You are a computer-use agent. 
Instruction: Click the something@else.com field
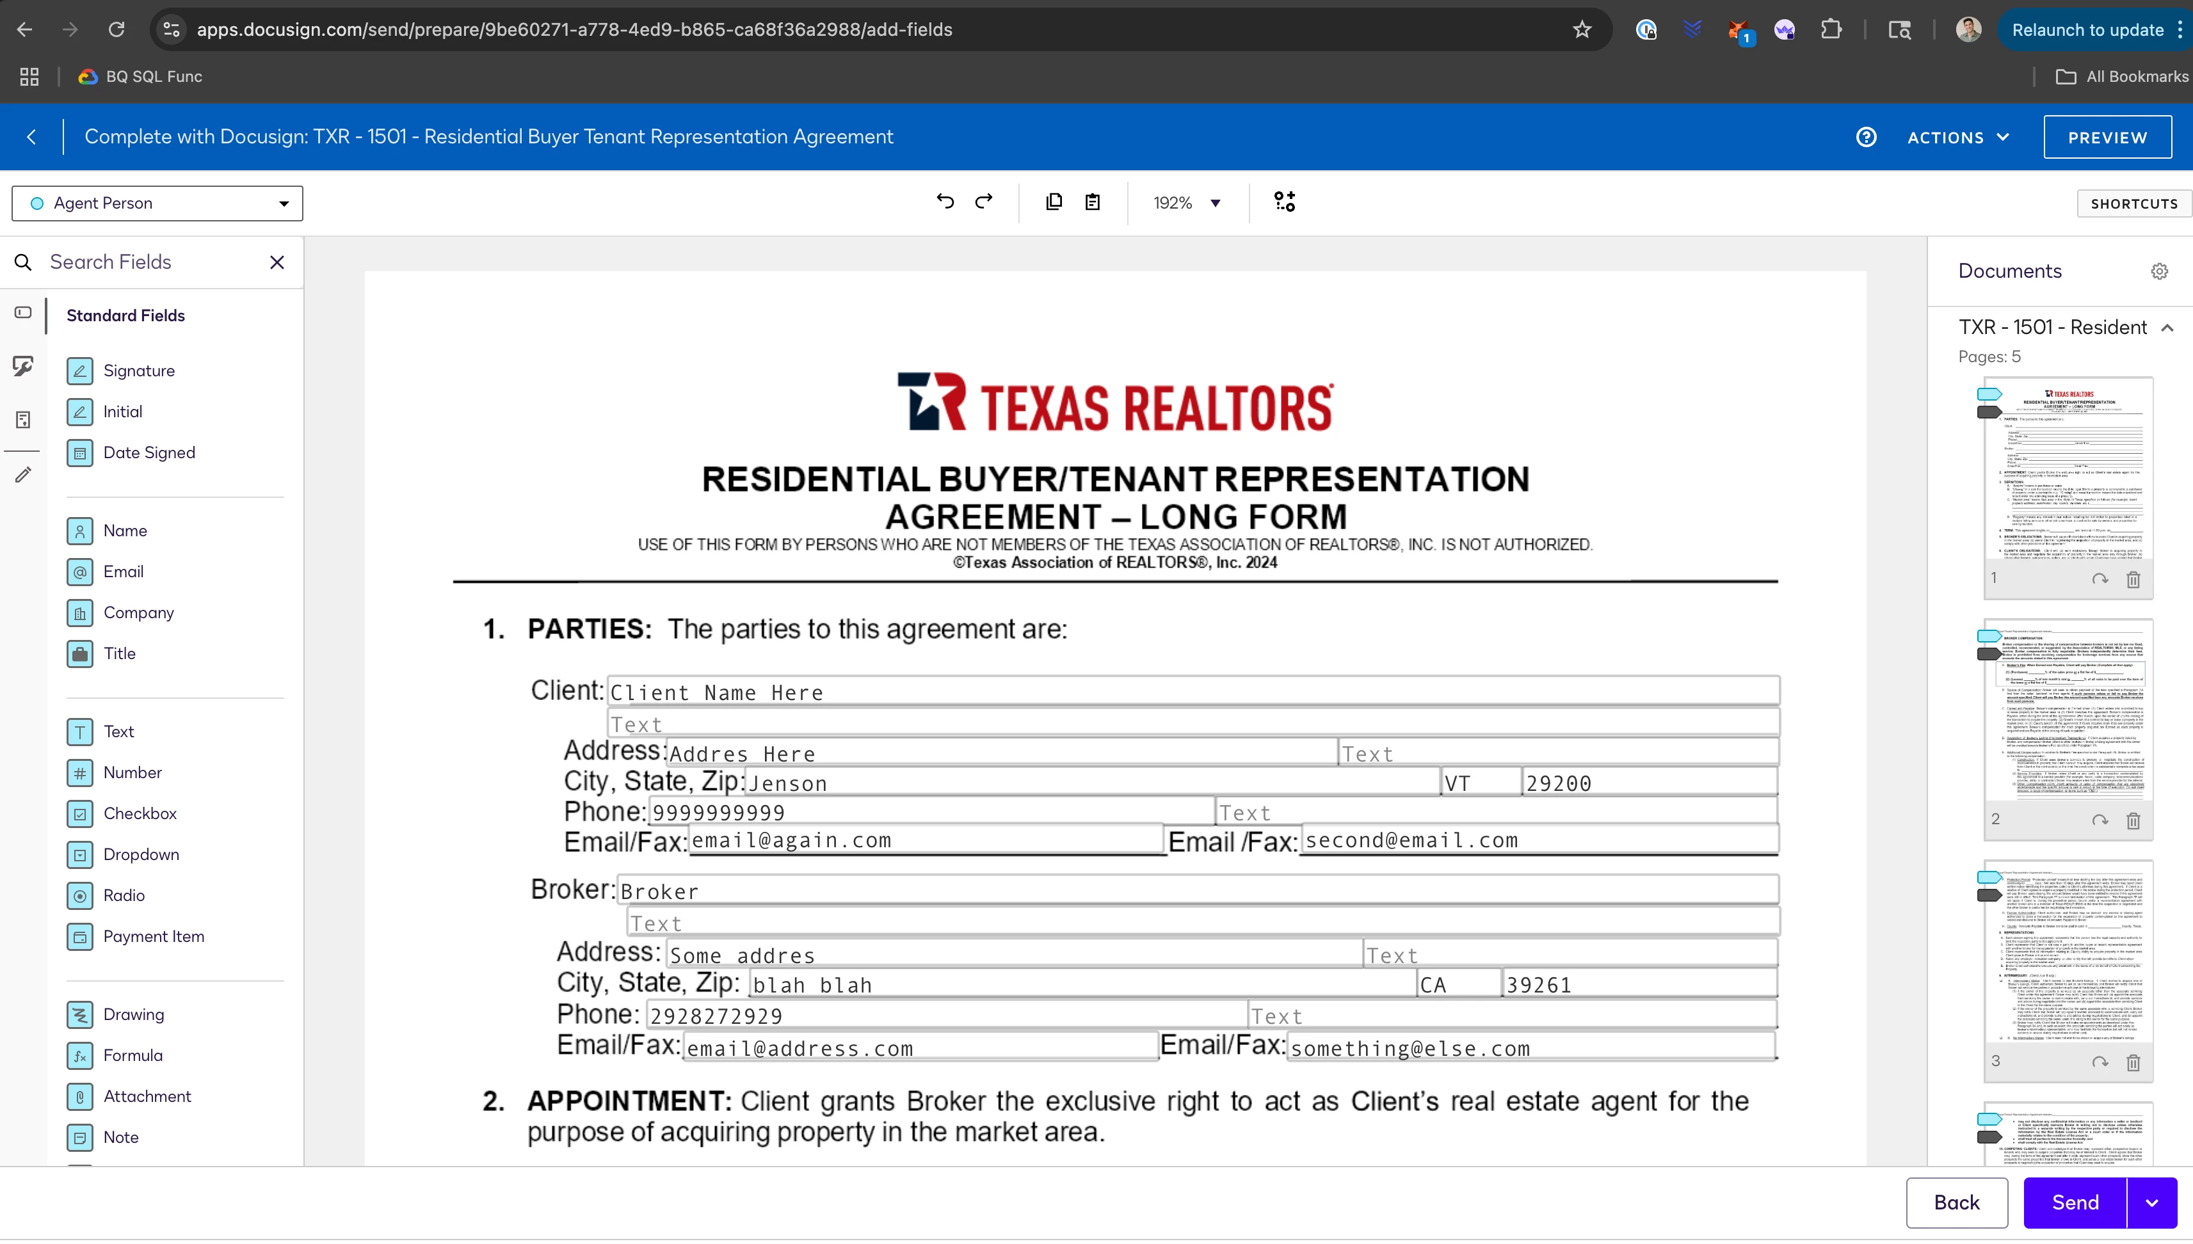coord(1530,1048)
